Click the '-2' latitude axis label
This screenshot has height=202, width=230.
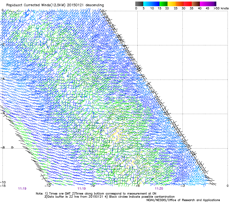[3, 44]
